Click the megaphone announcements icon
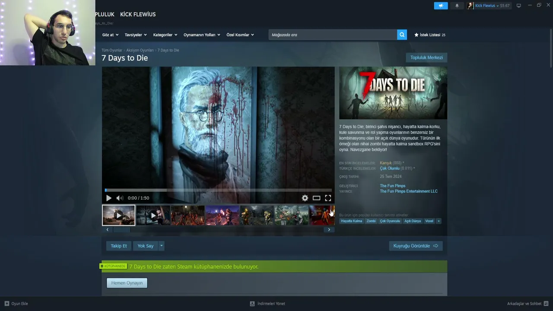The width and height of the screenshot is (553, 311). [441, 6]
